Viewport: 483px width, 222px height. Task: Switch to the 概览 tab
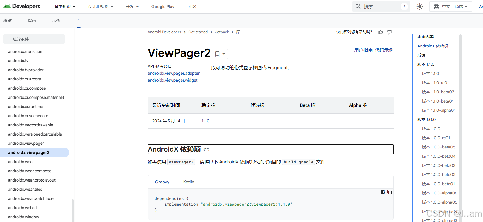(7, 21)
